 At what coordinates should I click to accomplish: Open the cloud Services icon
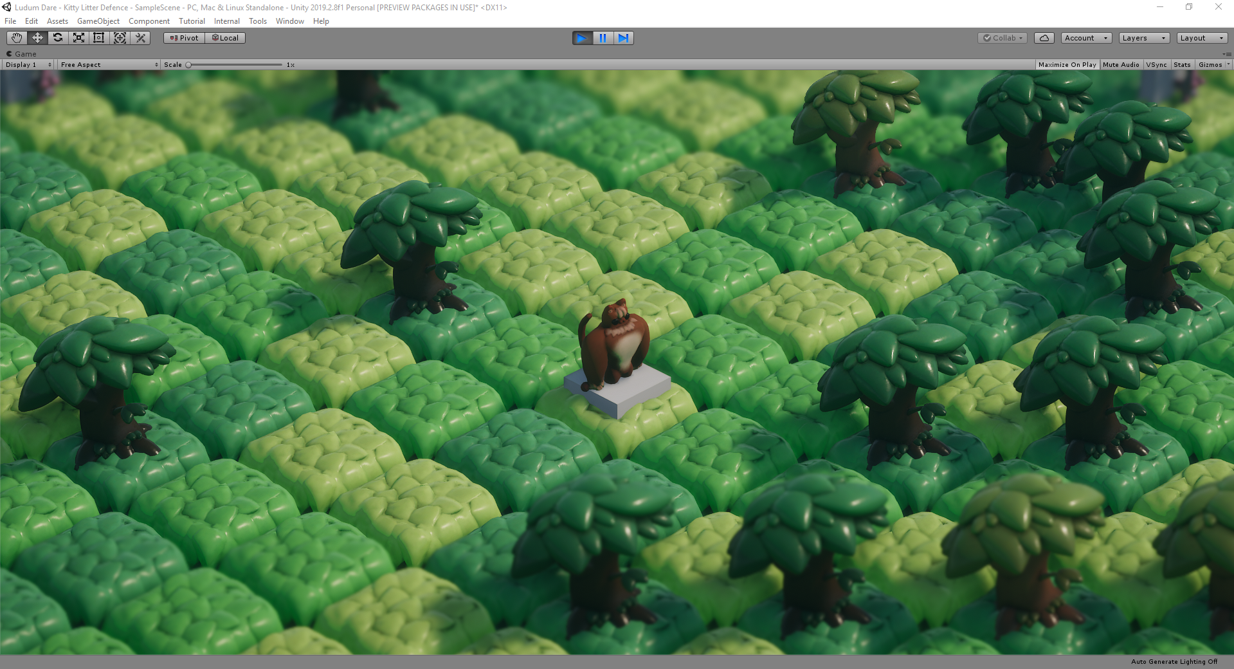1044,38
